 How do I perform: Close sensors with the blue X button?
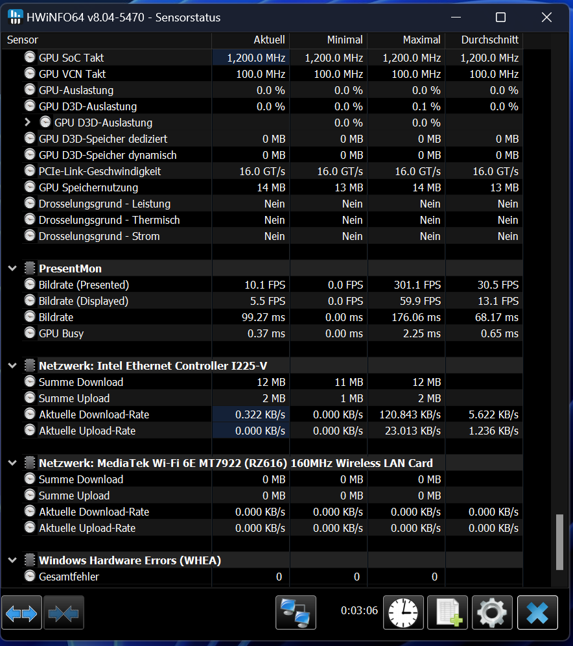[537, 612]
